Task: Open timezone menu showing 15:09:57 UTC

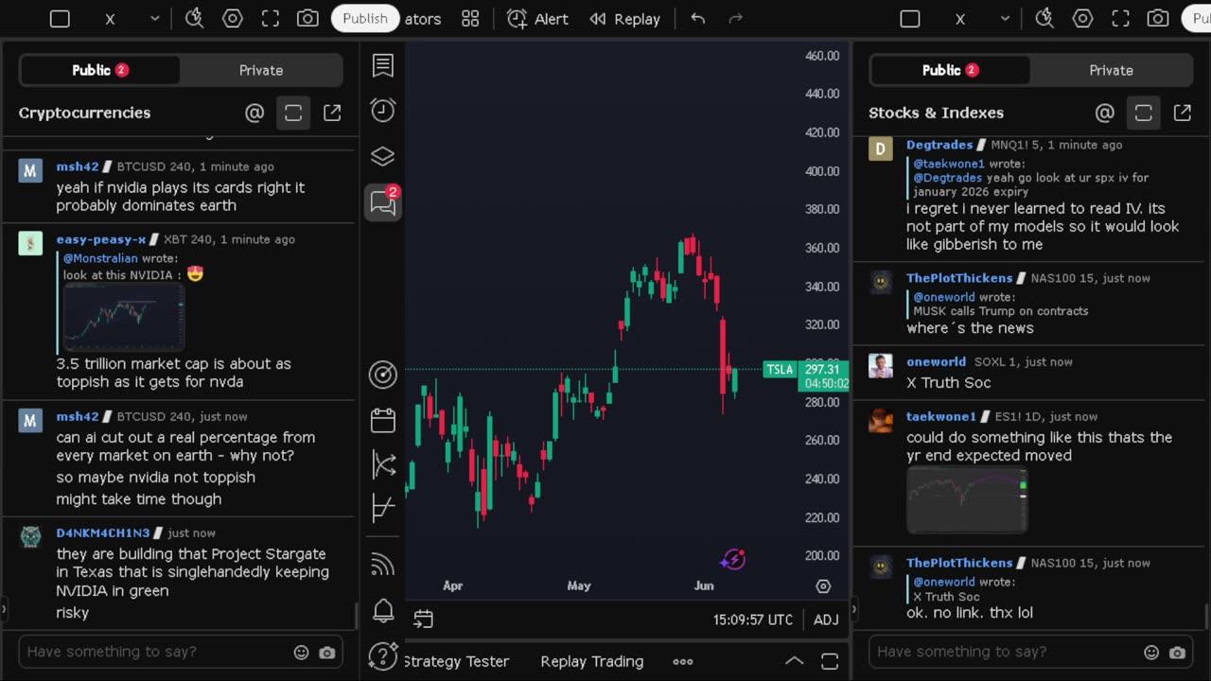Action: 753,620
